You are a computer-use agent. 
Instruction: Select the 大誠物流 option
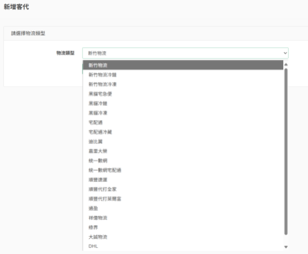point(183,237)
